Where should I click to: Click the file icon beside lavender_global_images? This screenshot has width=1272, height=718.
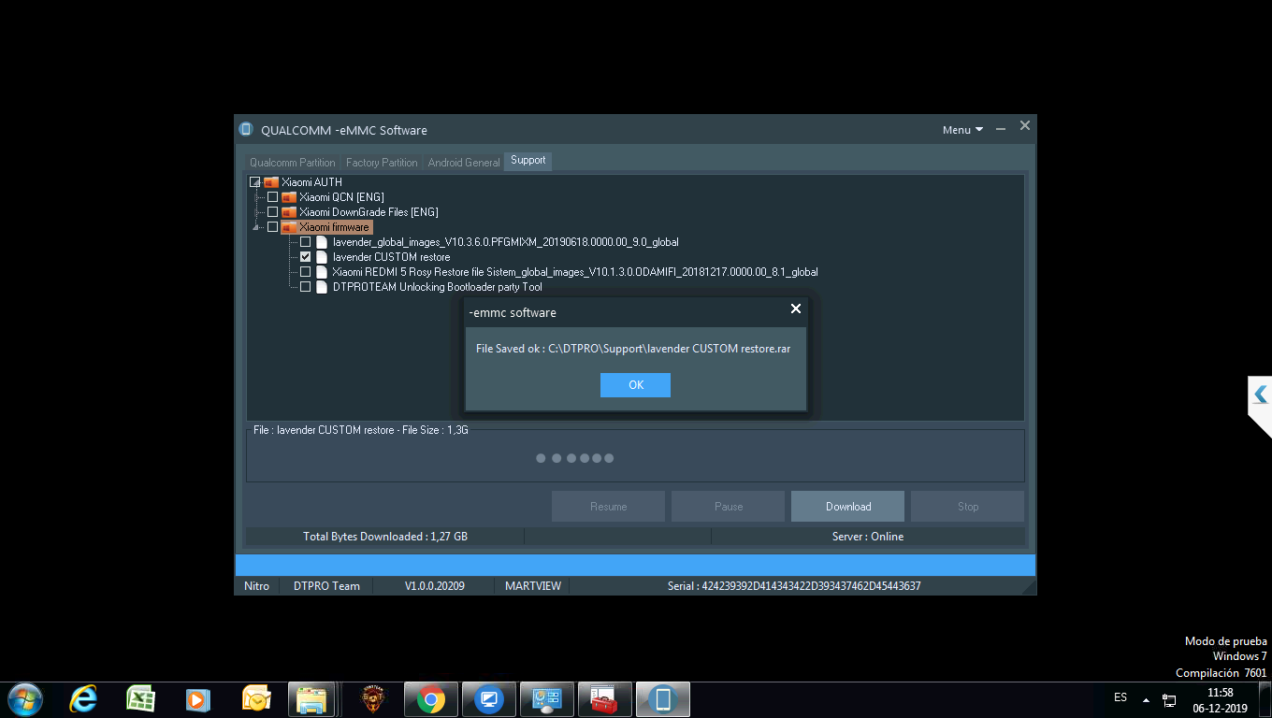click(x=322, y=242)
